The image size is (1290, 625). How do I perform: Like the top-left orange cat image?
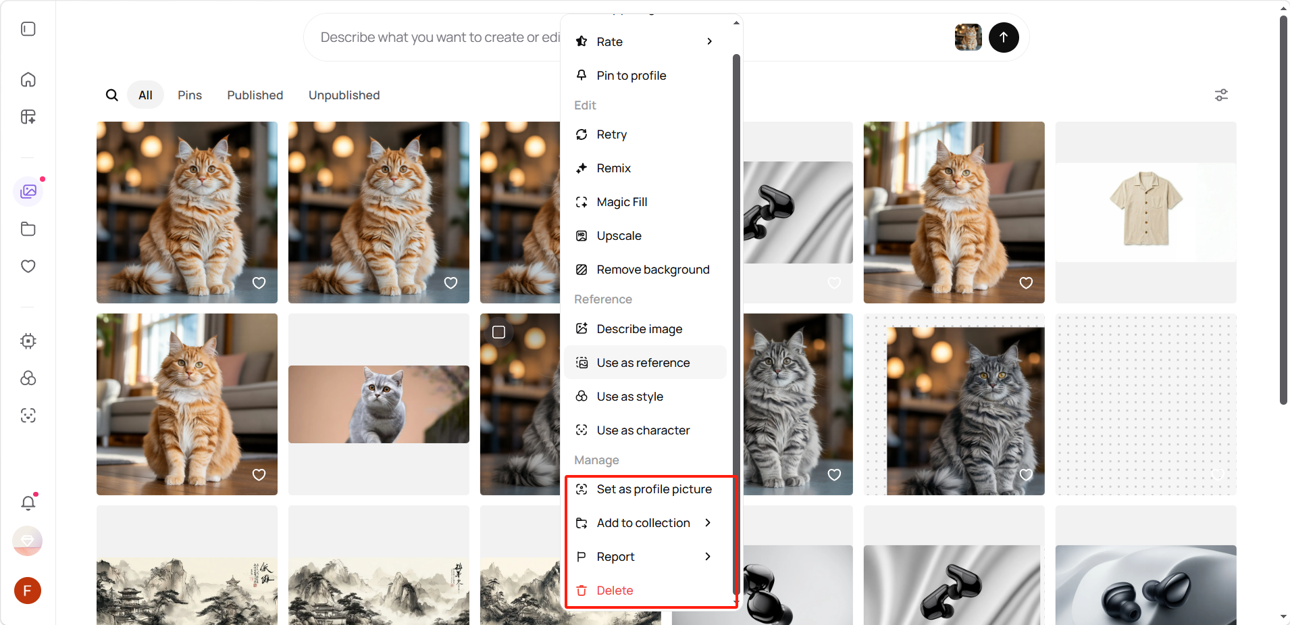(x=259, y=283)
